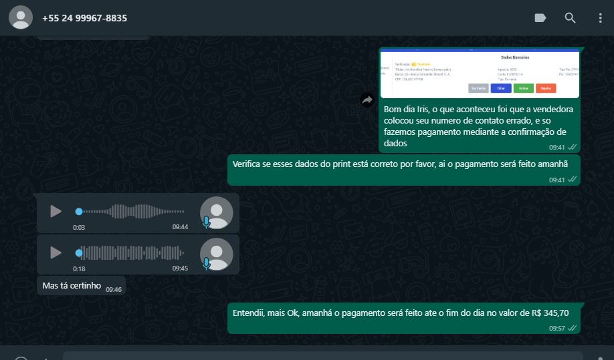Open the three-dot chat options menu
Image resolution: width=614 pixels, height=360 pixels.
(600, 18)
